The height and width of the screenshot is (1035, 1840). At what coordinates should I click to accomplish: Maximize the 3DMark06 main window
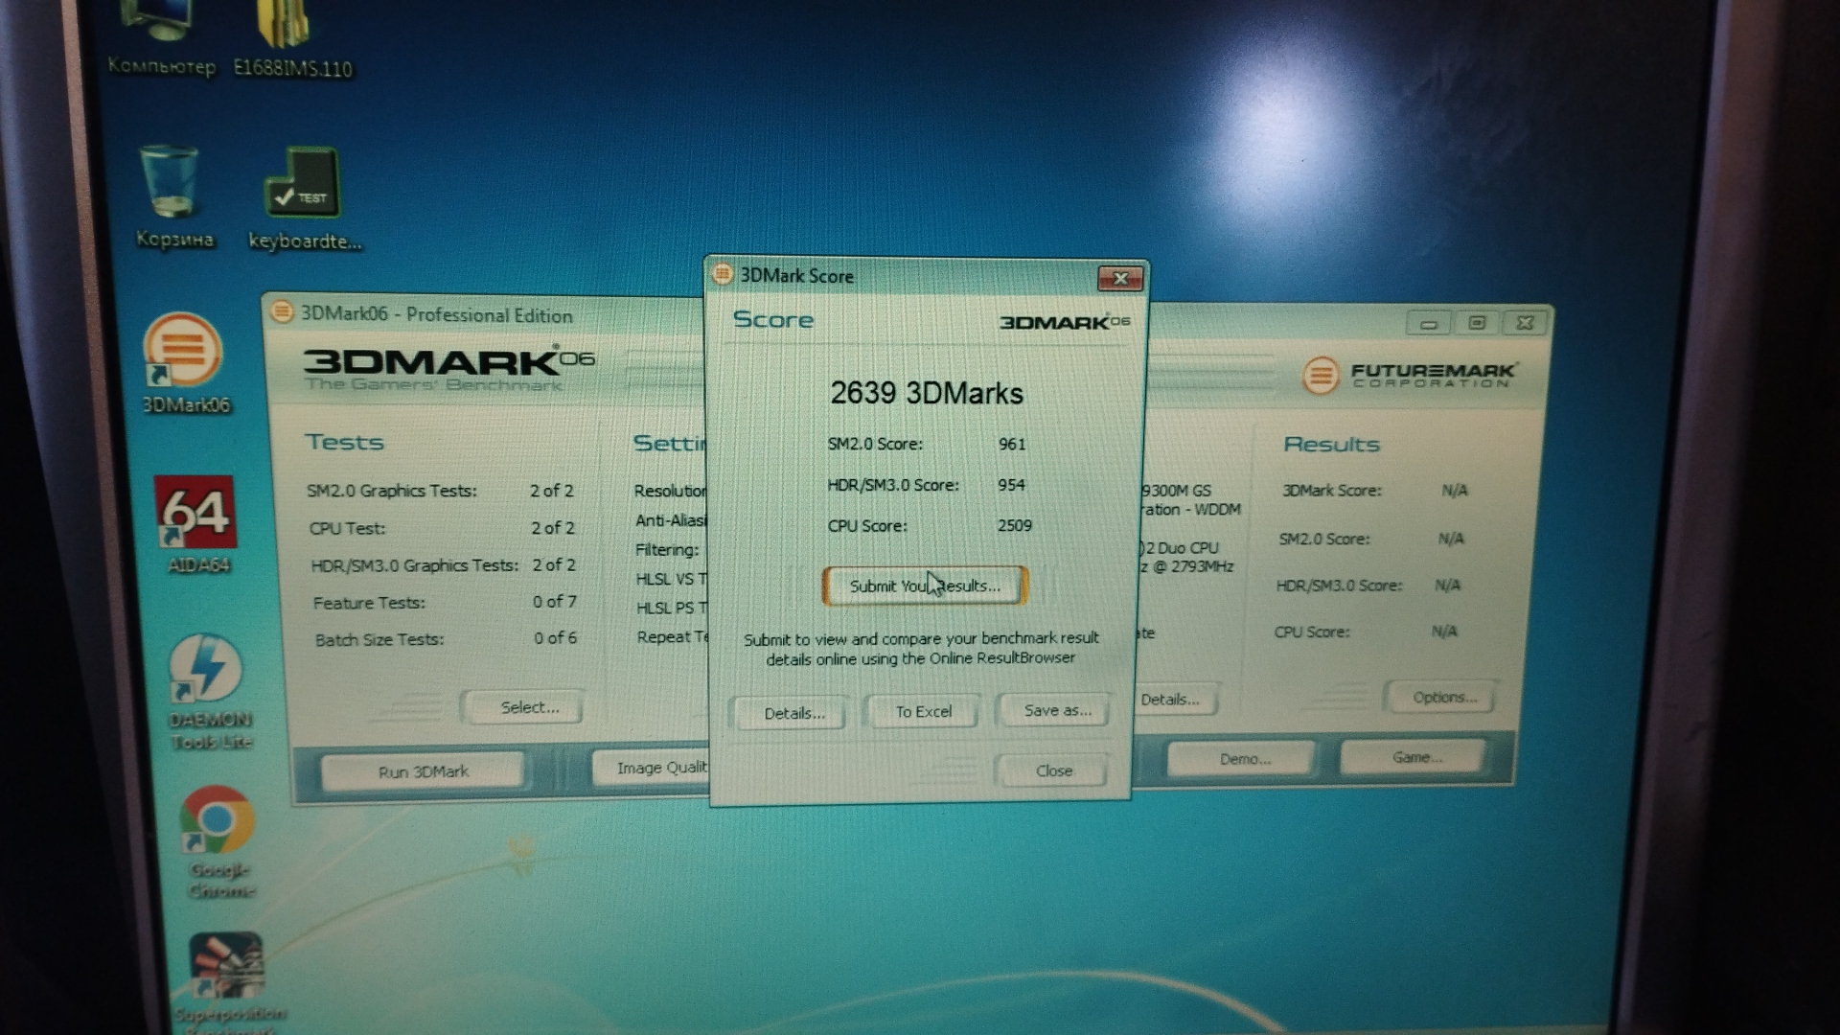tap(1477, 323)
